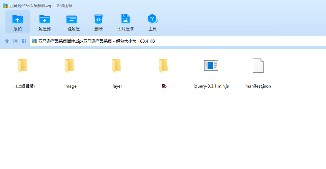Select the layer folder icon
The height and width of the screenshot is (169, 326).
click(x=117, y=66)
